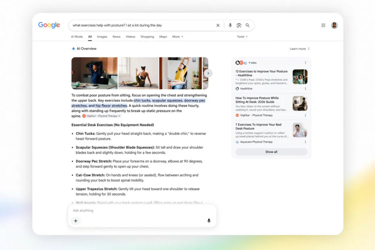Switch to the News tab
The width and height of the screenshot is (375, 250).
(x=117, y=37)
